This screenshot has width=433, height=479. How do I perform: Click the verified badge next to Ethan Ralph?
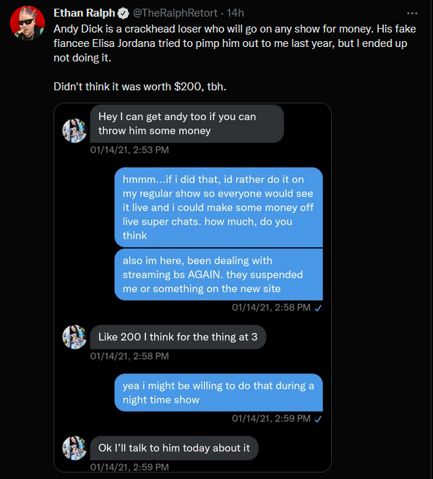click(123, 13)
